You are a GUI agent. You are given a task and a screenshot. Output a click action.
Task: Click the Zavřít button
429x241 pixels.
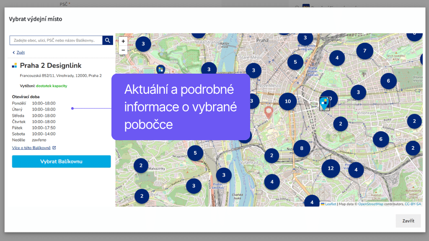pyautogui.click(x=408, y=221)
